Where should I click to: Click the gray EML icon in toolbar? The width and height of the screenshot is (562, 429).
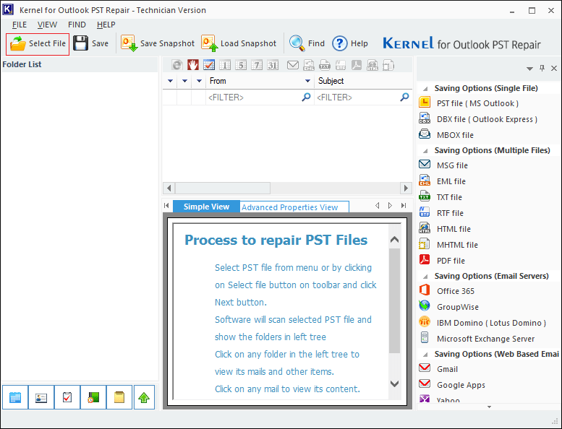pyautogui.click(x=309, y=65)
